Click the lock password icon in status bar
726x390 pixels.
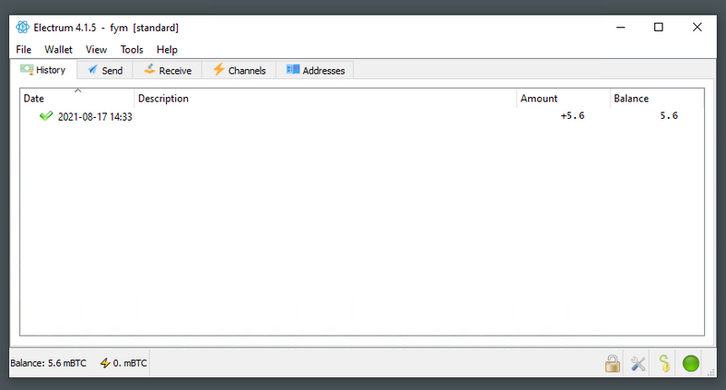[613, 364]
